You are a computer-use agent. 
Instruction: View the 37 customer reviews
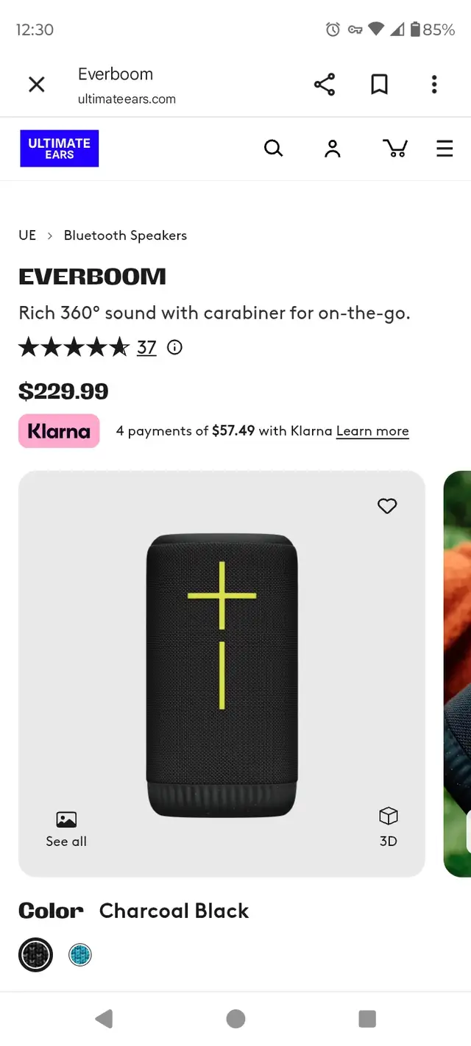(146, 347)
